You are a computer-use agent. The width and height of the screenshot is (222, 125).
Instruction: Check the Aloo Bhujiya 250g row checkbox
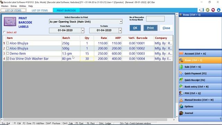pyautogui.click(x=8, y=43)
